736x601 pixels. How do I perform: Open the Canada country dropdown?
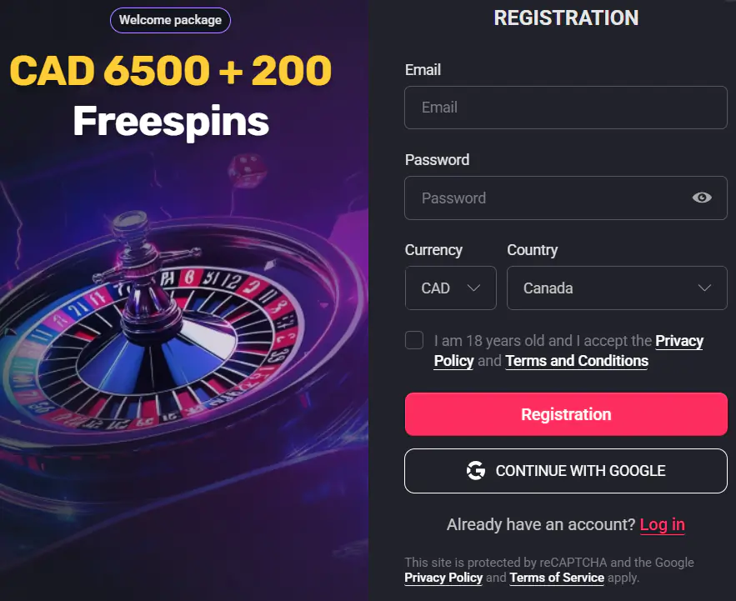(616, 288)
